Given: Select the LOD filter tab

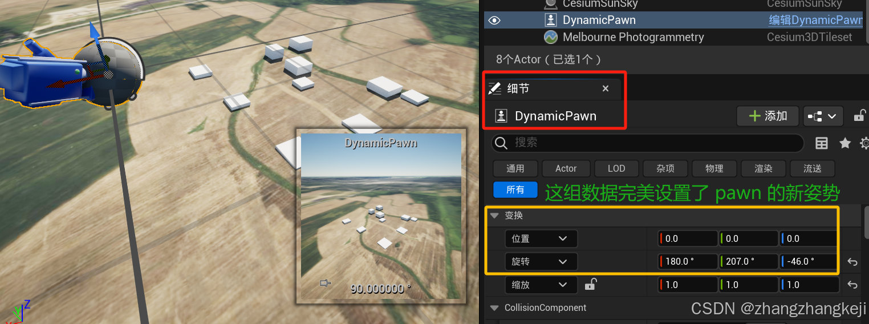Looking at the screenshot, I should [x=616, y=168].
